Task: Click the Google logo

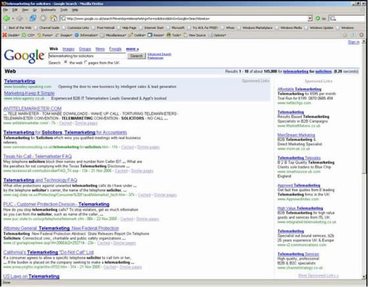Action: [24, 56]
